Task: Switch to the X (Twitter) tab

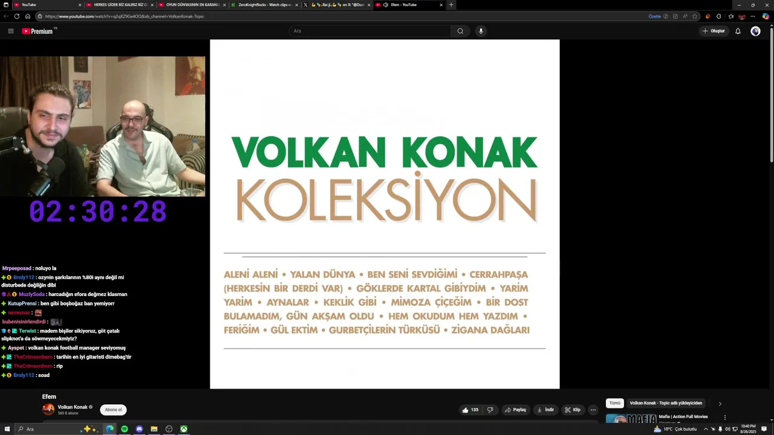Action: (336, 5)
